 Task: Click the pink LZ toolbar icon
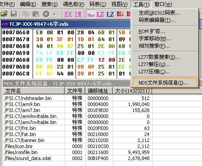click(x=100, y=14)
